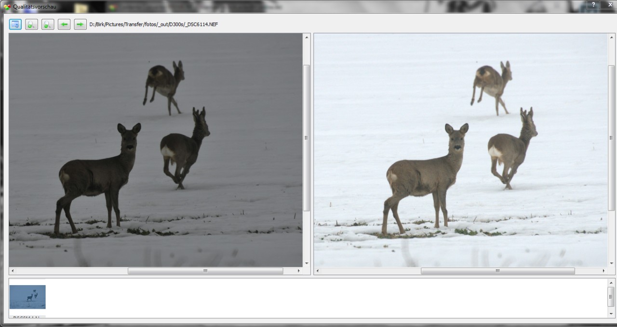Click the zoom in magnifier icon
Image resolution: width=617 pixels, height=327 pixels.
32,25
